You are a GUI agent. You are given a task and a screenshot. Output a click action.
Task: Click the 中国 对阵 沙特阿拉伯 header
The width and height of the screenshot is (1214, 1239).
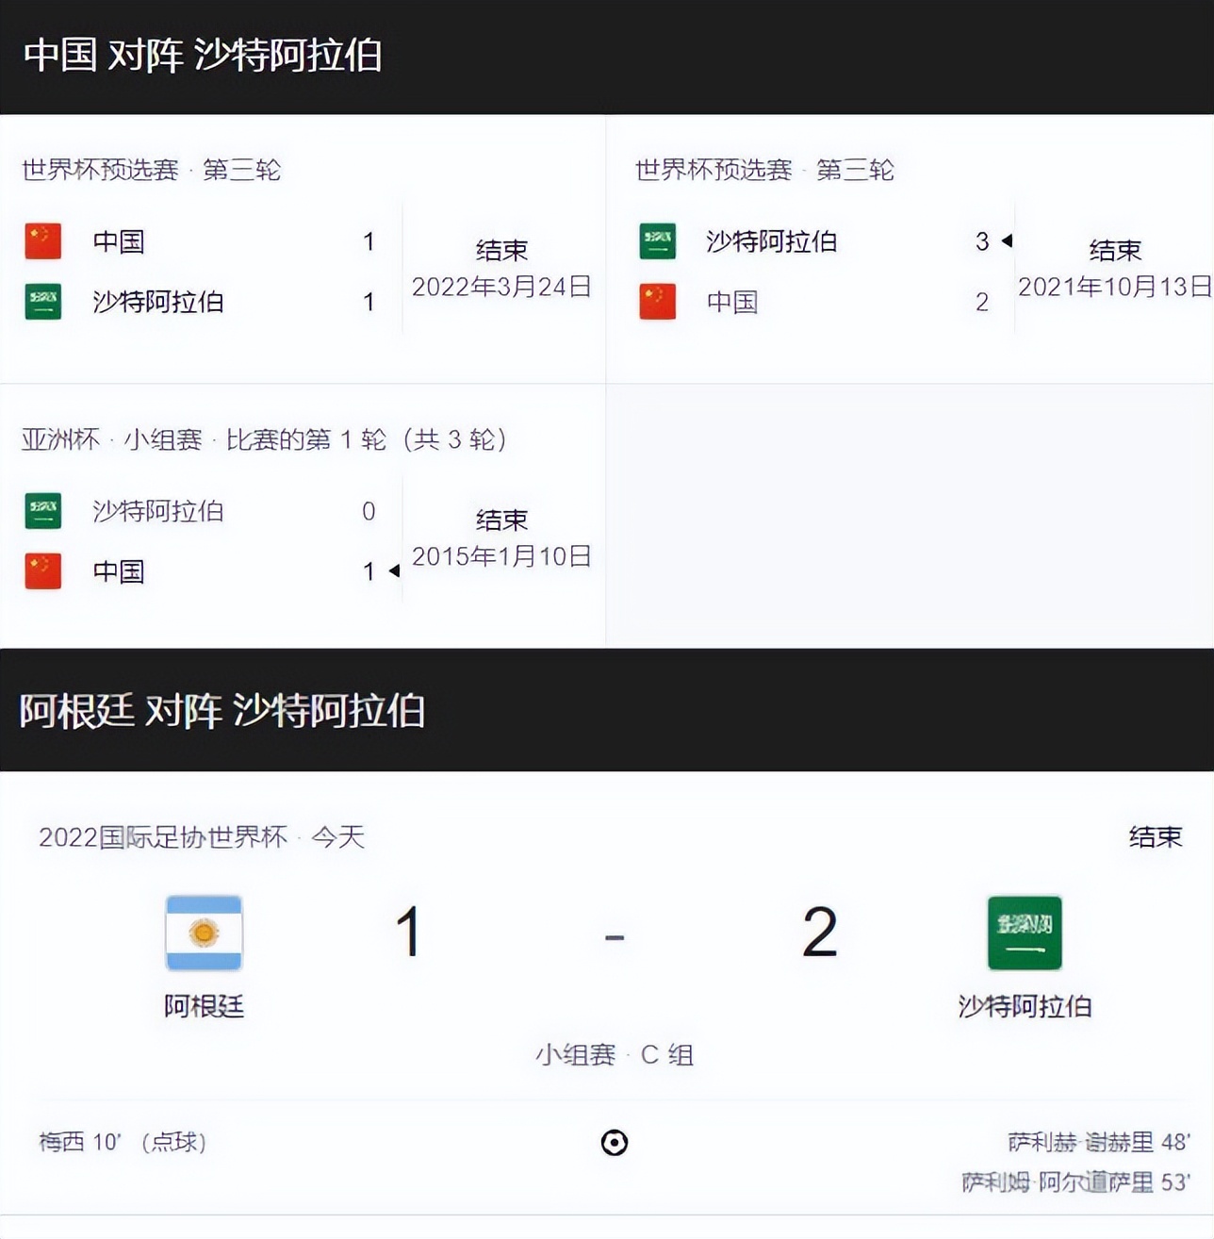[205, 55]
